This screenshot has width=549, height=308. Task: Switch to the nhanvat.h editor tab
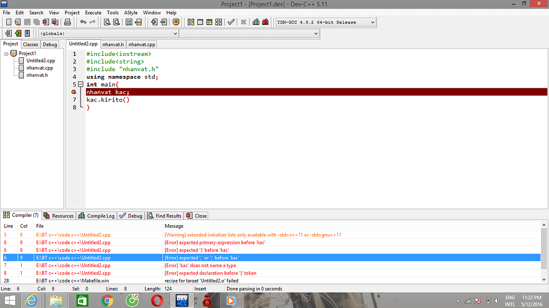(113, 45)
